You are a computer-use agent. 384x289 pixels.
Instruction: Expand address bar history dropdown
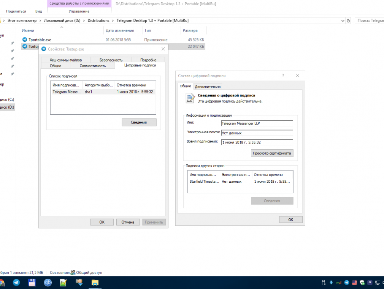[343, 21]
